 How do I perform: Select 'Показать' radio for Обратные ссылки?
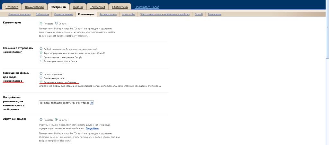[x=41, y=120]
